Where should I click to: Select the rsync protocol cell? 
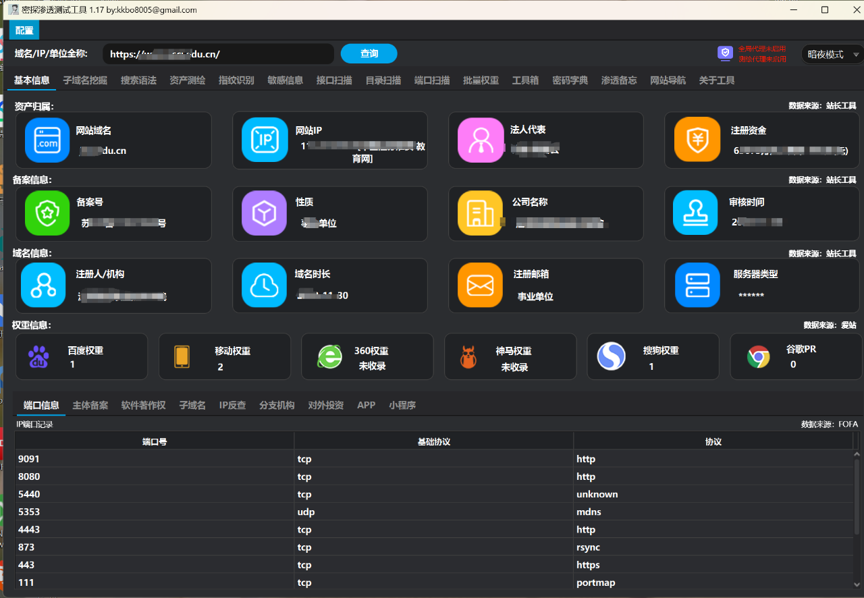click(713, 547)
